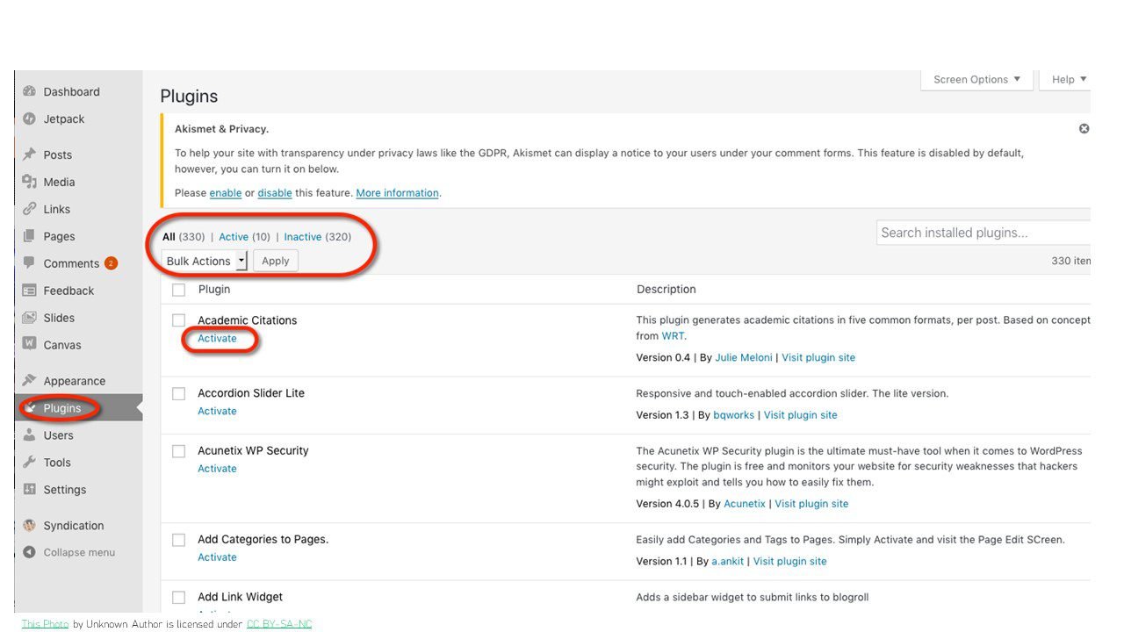Open the WRT link in description
This screenshot has width=1124, height=632.
674,336
